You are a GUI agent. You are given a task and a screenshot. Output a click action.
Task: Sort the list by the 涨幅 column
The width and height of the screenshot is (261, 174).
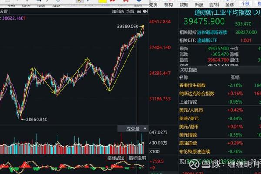coord(235,77)
